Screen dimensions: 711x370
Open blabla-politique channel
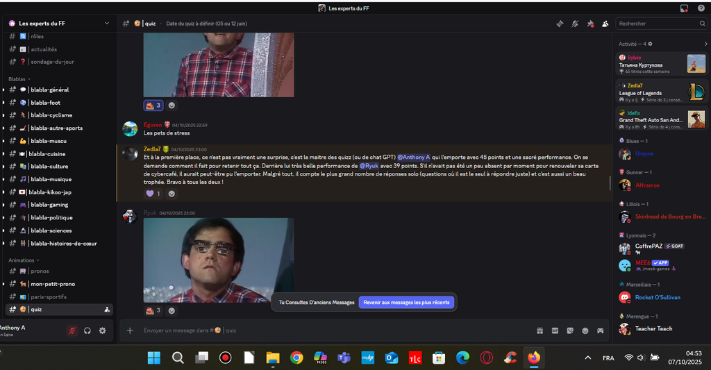click(x=58, y=218)
